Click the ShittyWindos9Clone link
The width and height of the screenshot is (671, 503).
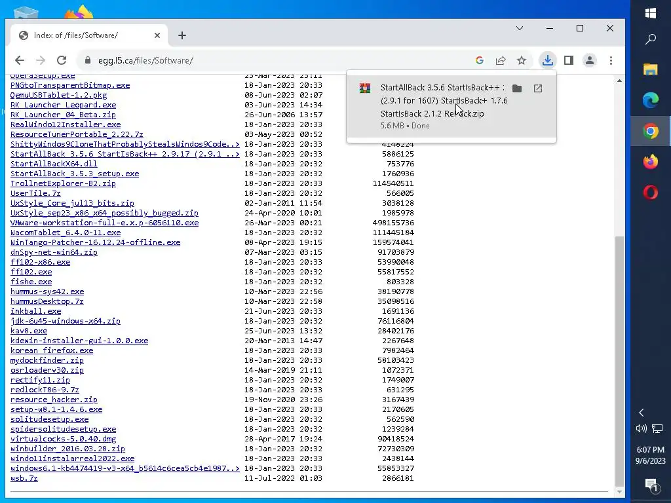pos(125,144)
